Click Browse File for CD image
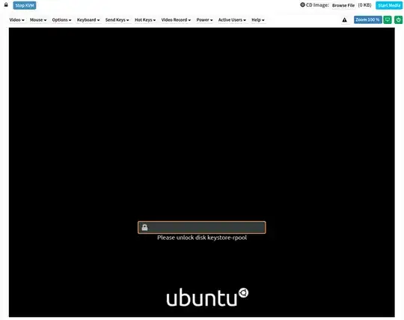The width and height of the screenshot is (404, 320). 343,5
